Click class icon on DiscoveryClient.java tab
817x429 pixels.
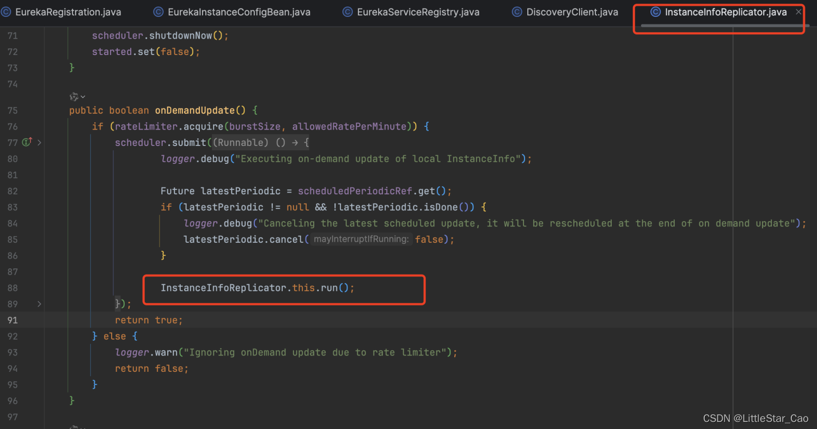[517, 12]
